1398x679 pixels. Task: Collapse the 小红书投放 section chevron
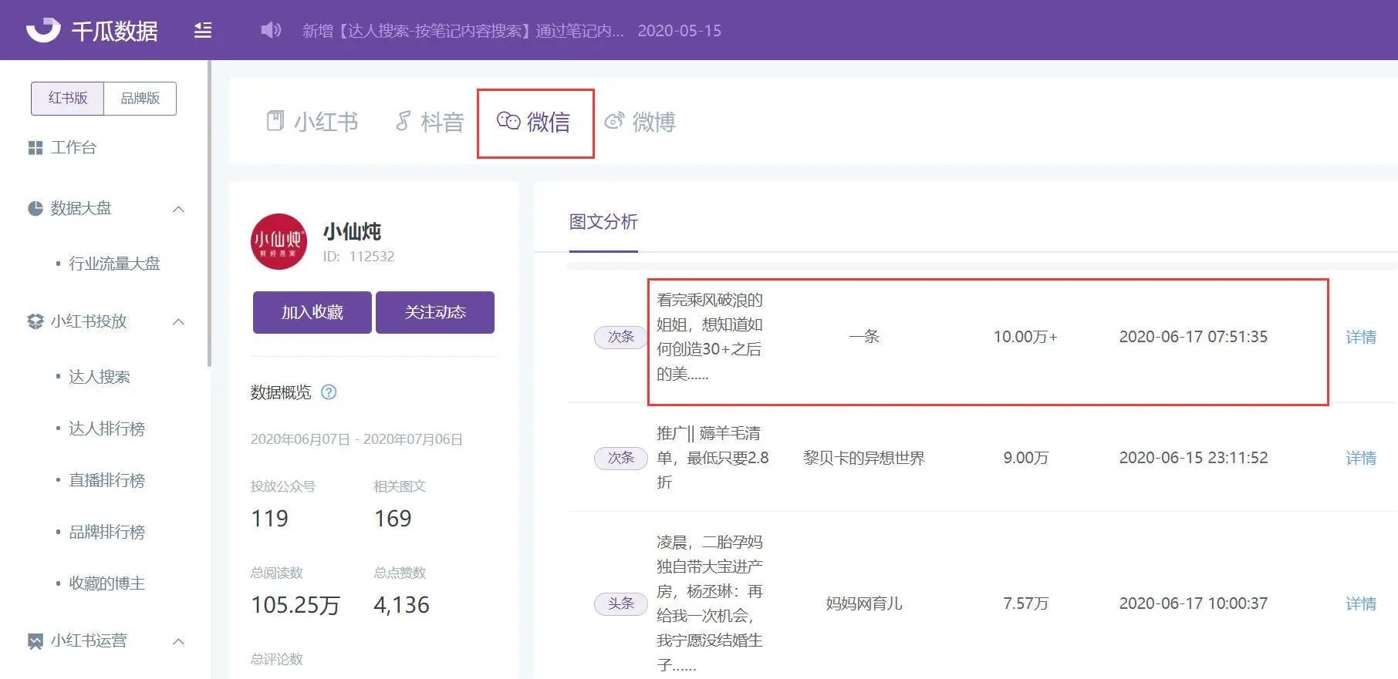[178, 321]
